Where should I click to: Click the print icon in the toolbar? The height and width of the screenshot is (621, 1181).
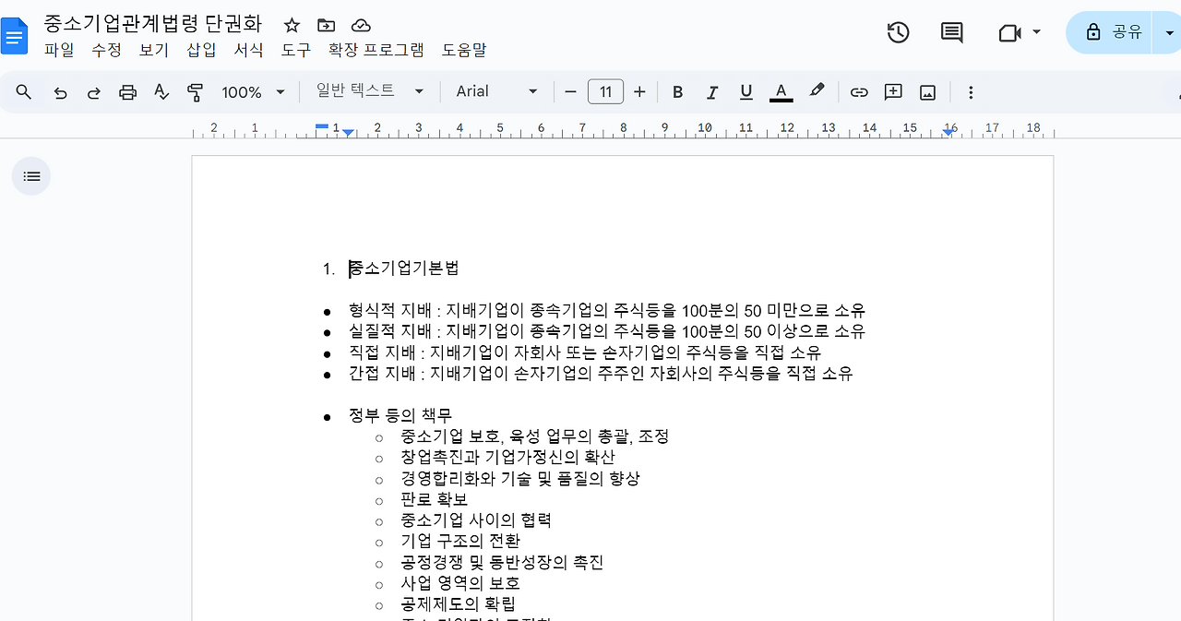[x=127, y=91]
